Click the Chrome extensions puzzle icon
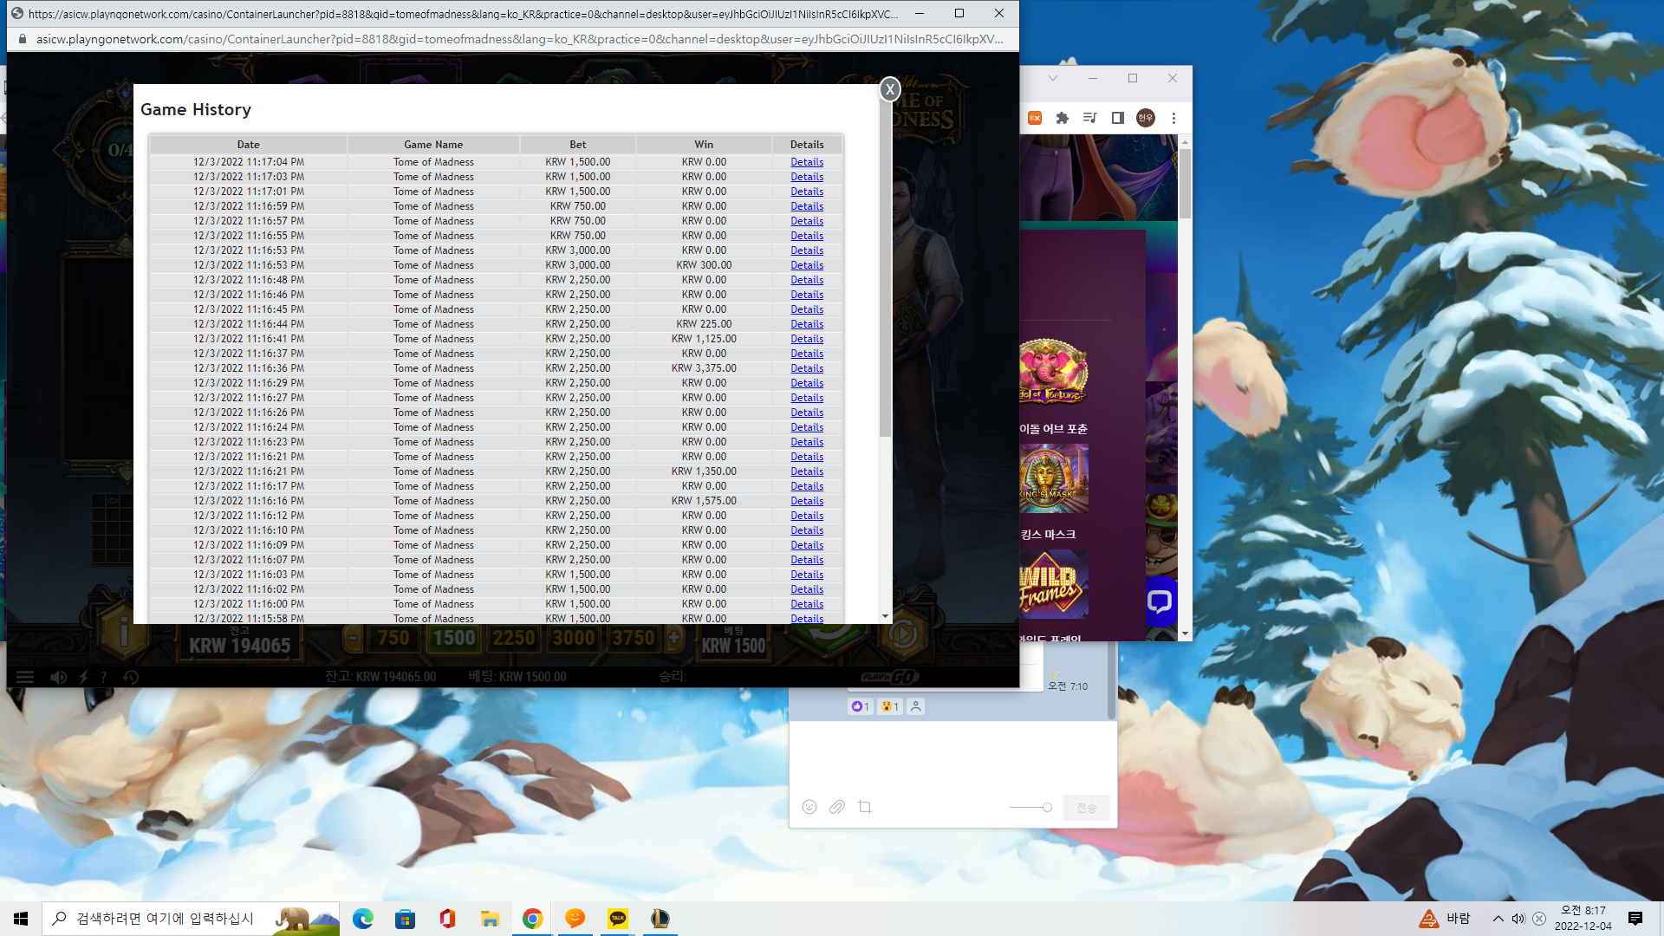Image resolution: width=1664 pixels, height=936 pixels. (1063, 118)
